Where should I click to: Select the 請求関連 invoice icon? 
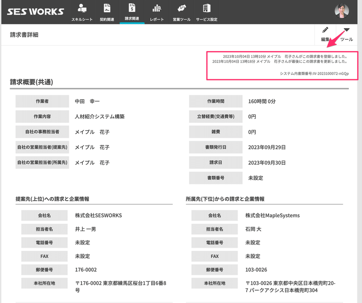(132, 8)
